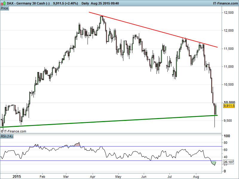Click the RSI (14) indicator label
The width and height of the screenshot is (239, 179).
7,136
